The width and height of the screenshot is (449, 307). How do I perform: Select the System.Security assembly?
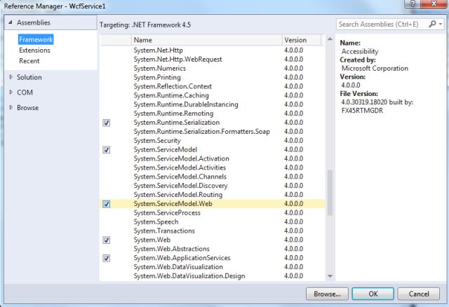[213, 141]
